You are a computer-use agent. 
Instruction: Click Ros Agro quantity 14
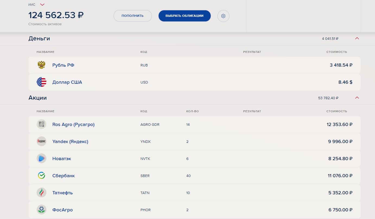click(x=188, y=125)
